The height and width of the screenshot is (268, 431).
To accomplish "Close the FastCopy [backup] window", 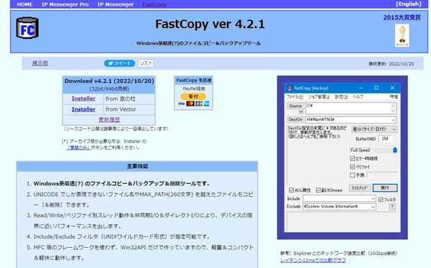I will 392,88.
